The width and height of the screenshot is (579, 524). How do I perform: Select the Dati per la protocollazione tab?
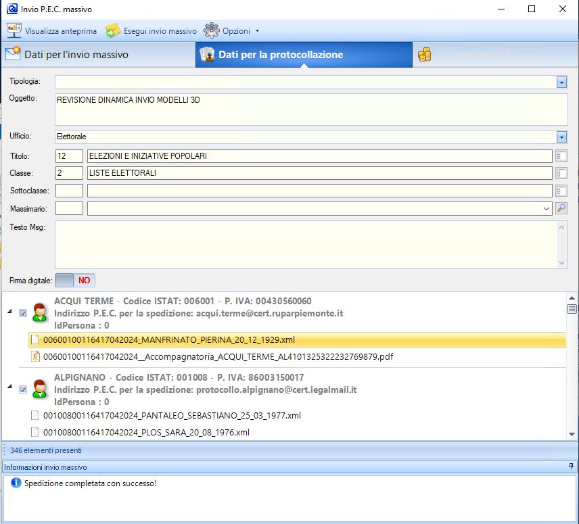[x=280, y=55]
